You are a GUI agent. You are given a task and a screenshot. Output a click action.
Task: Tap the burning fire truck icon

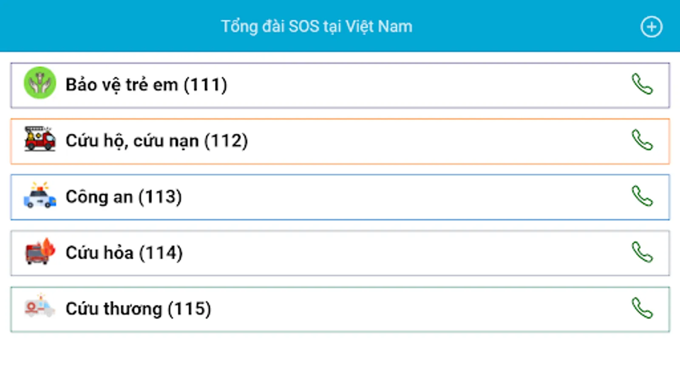pyautogui.click(x=40, y=252)
